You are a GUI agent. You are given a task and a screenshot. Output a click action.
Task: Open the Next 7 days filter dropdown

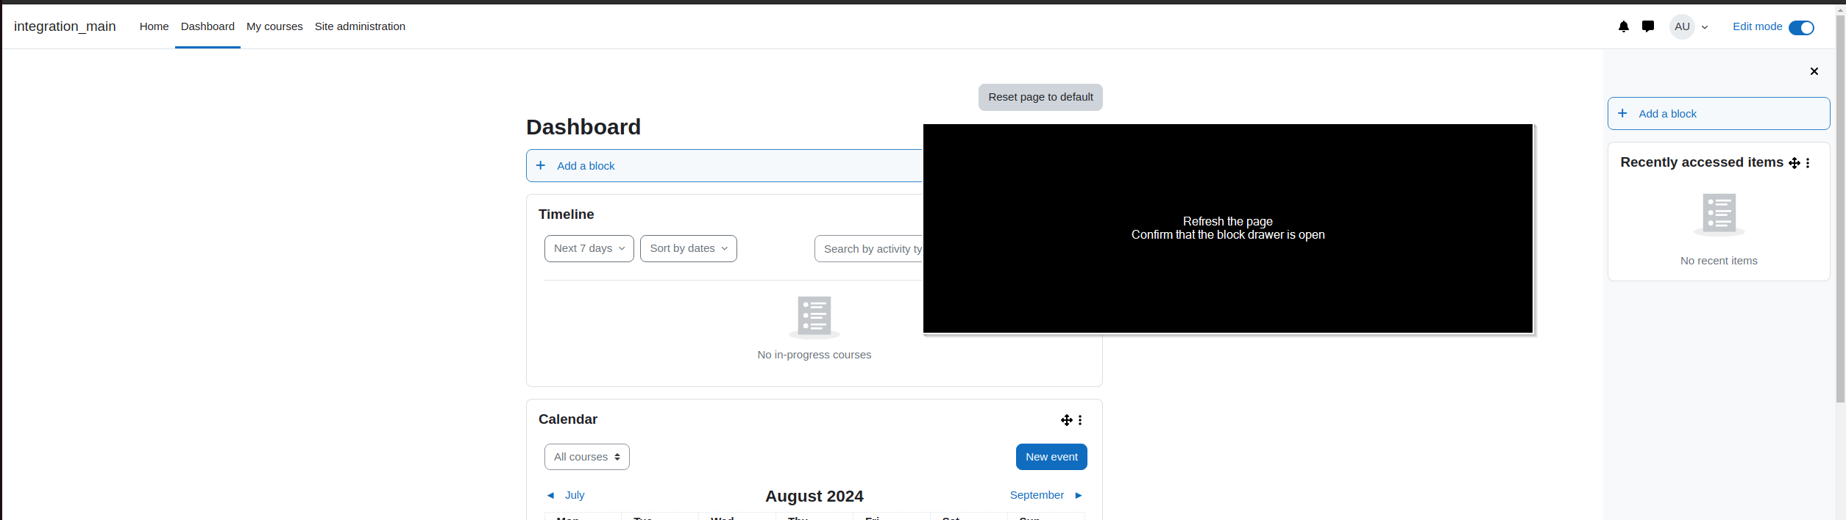pyautogui.click(x=589, y=248)
